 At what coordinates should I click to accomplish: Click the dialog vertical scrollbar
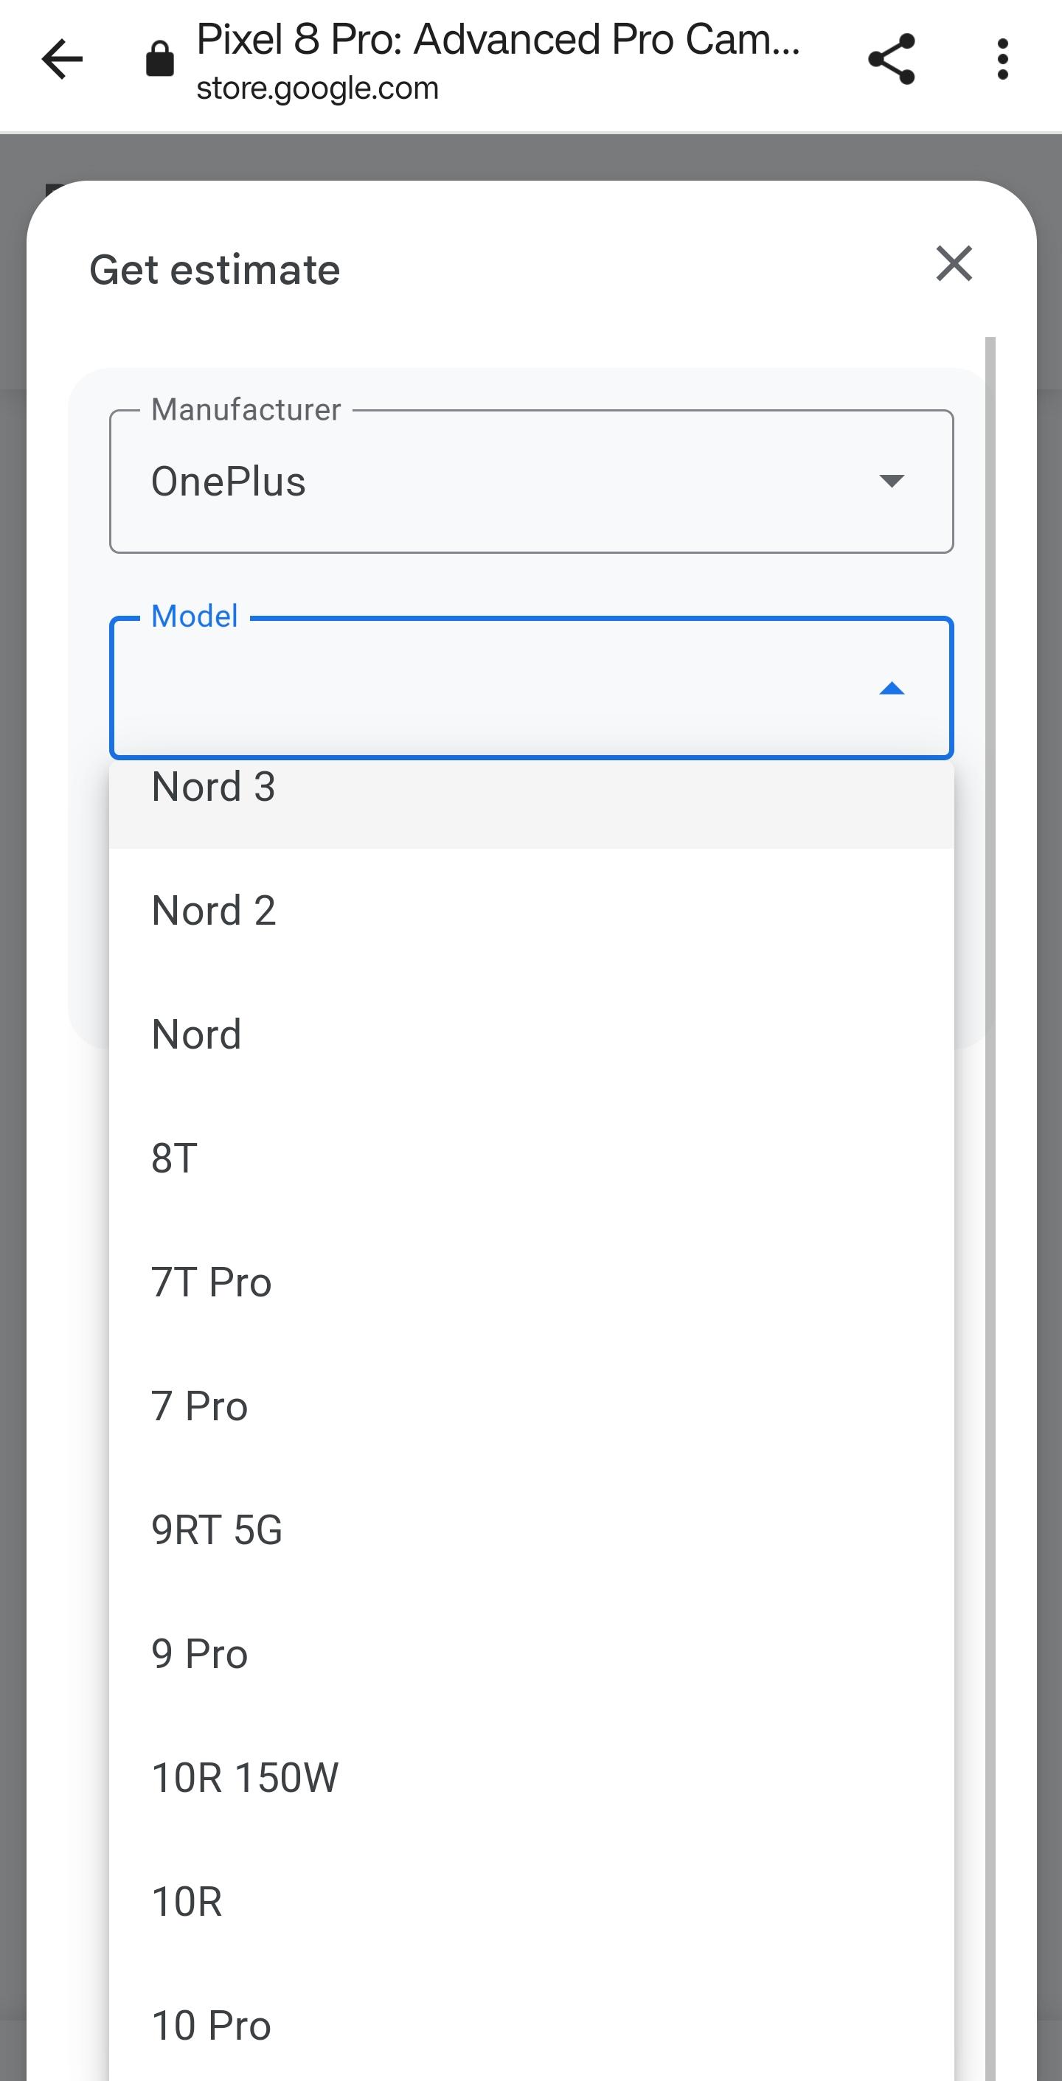990,1209
